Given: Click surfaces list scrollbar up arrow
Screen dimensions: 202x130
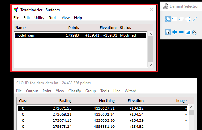Looking at the screenshot, I should coord(151,34).
